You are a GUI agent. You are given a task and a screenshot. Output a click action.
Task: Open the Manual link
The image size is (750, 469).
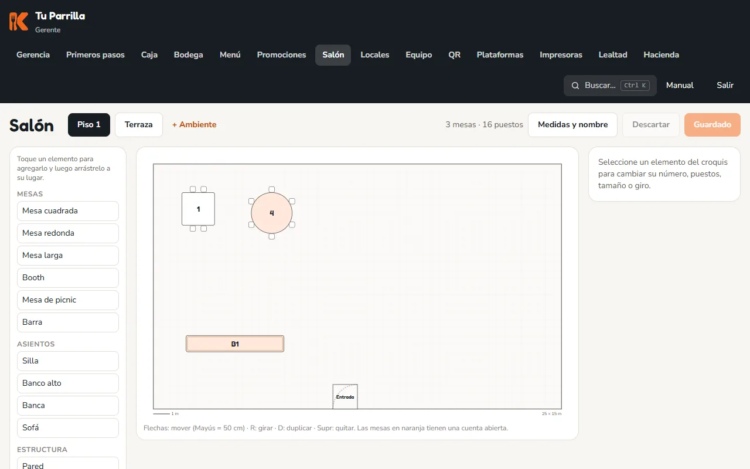[680, 86]
